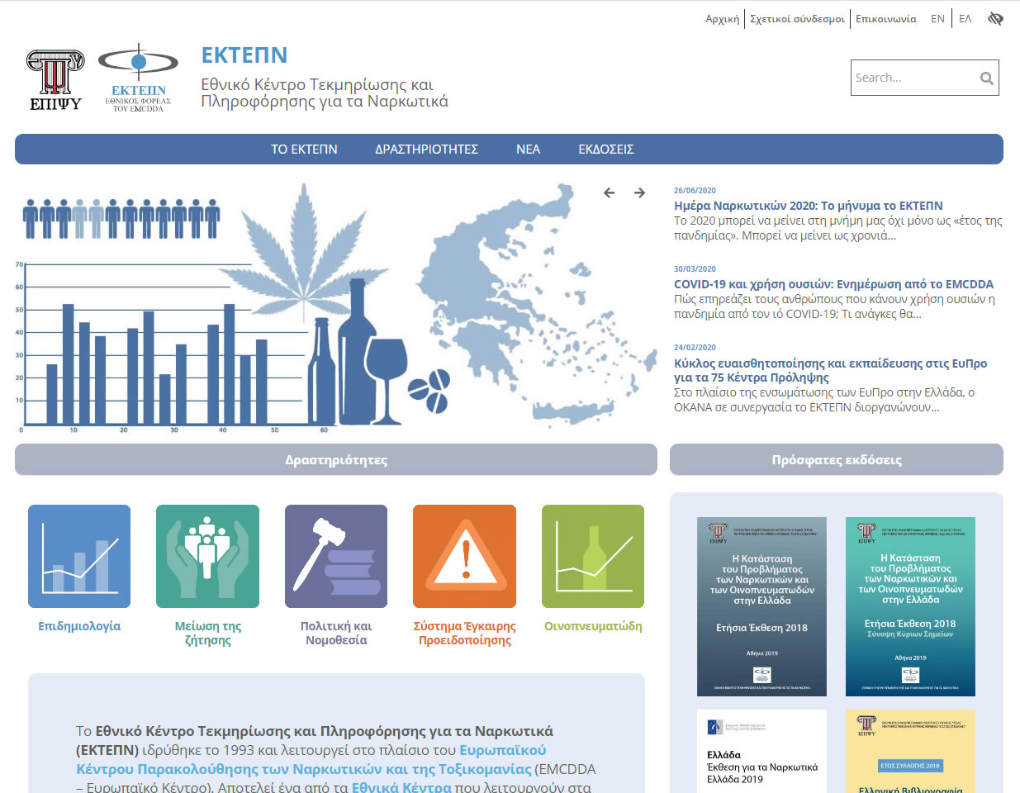Open the Πολιτική και Νομοθεσία text link

pyautogui.click(x=336, y=633)
